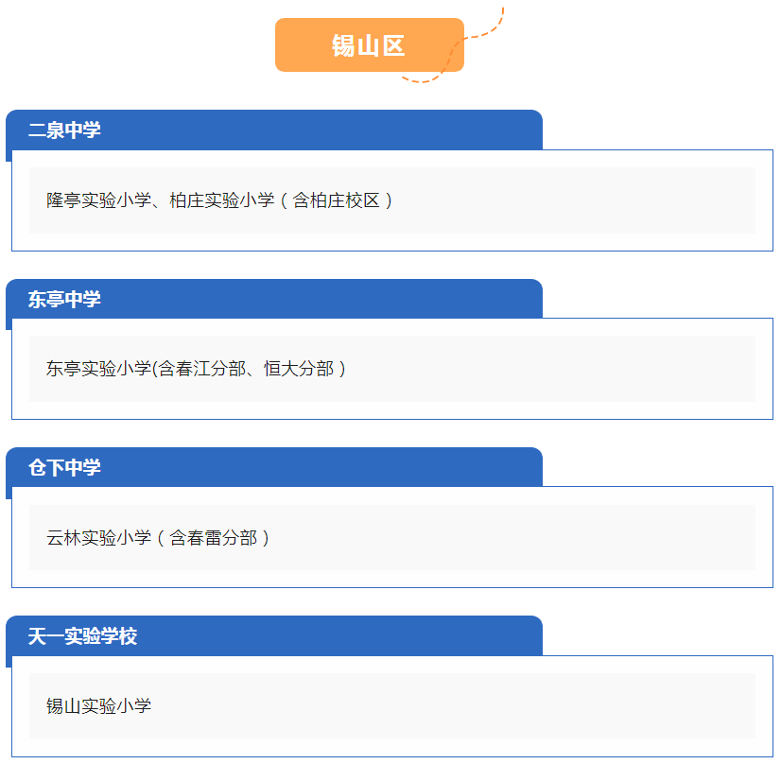The image size is (781, 764).
Task: Click the 恒大分部 text
Action: click(299, 369)
